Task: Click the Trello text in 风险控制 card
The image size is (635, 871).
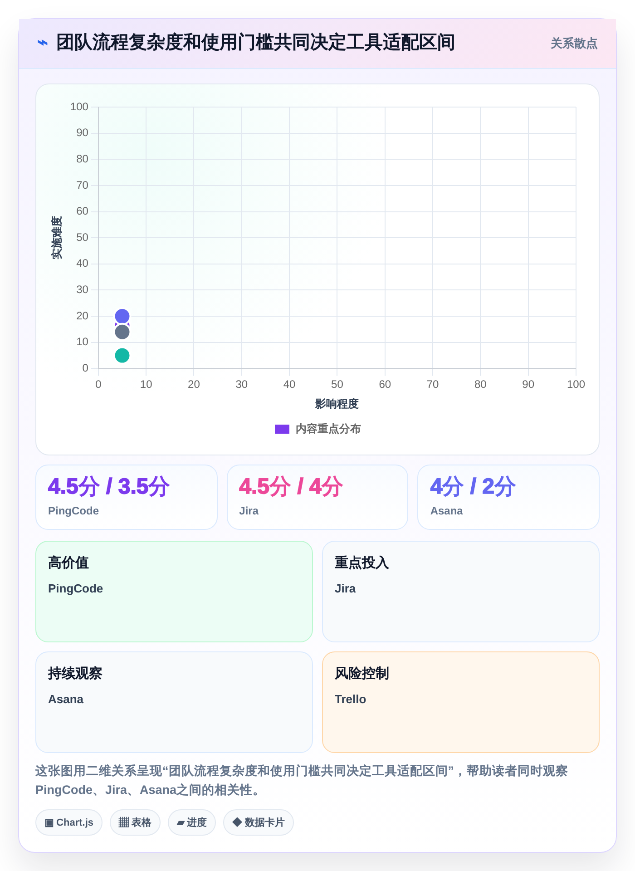Action: tap(350, 699)
